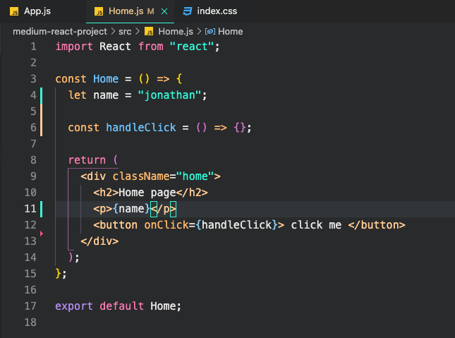Viewport: 455px width, 338px height.
Task: Click the modified 'M' indicator on Home.js tab
Action: (x=150, y=11)
